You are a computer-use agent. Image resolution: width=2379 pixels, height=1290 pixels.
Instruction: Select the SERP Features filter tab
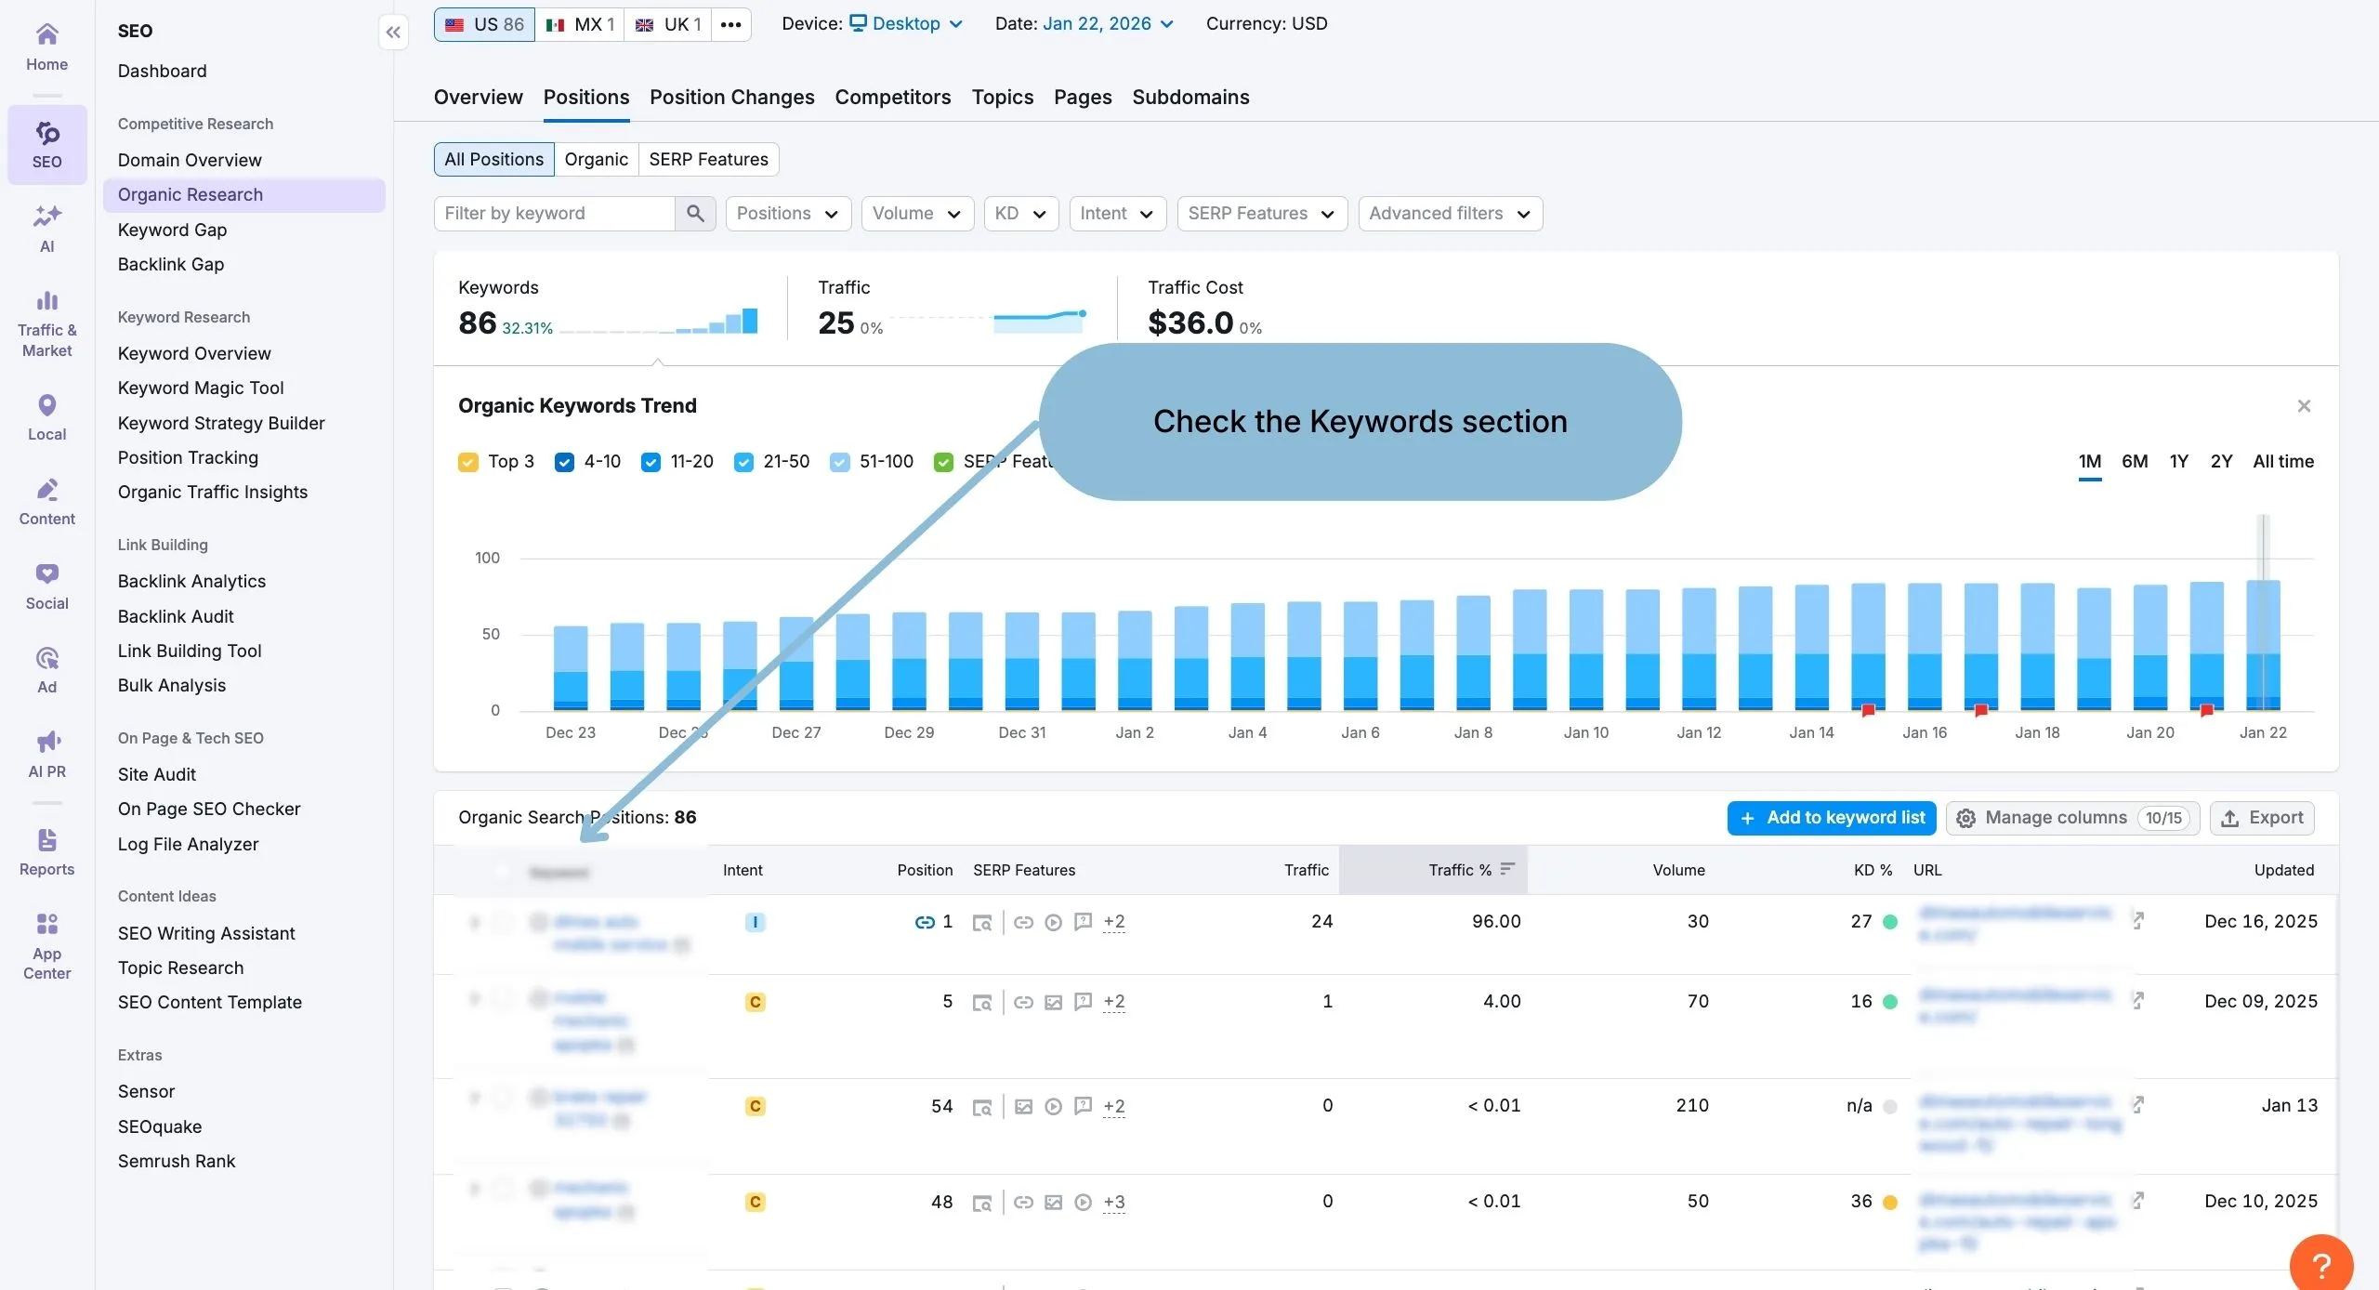coord(708,159)
